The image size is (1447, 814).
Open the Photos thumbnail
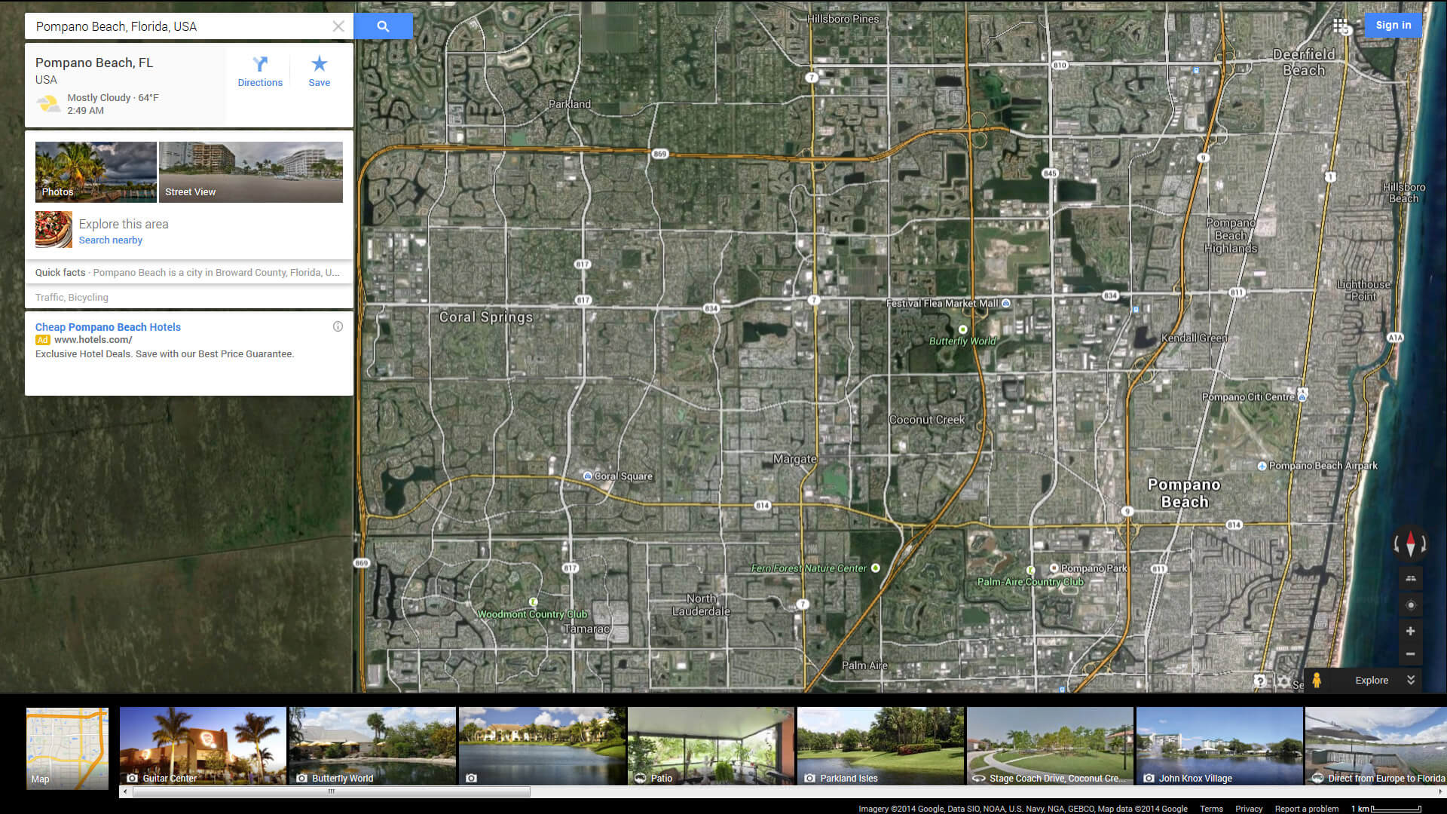tap(96, 172)
